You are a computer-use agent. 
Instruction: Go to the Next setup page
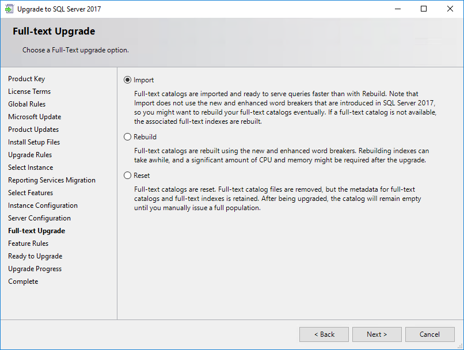coord(376,334)
